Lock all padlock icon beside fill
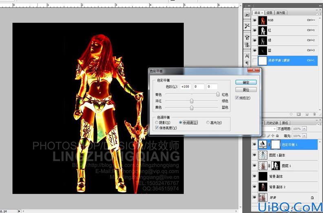The image size is (323, 213). [277, 136]
